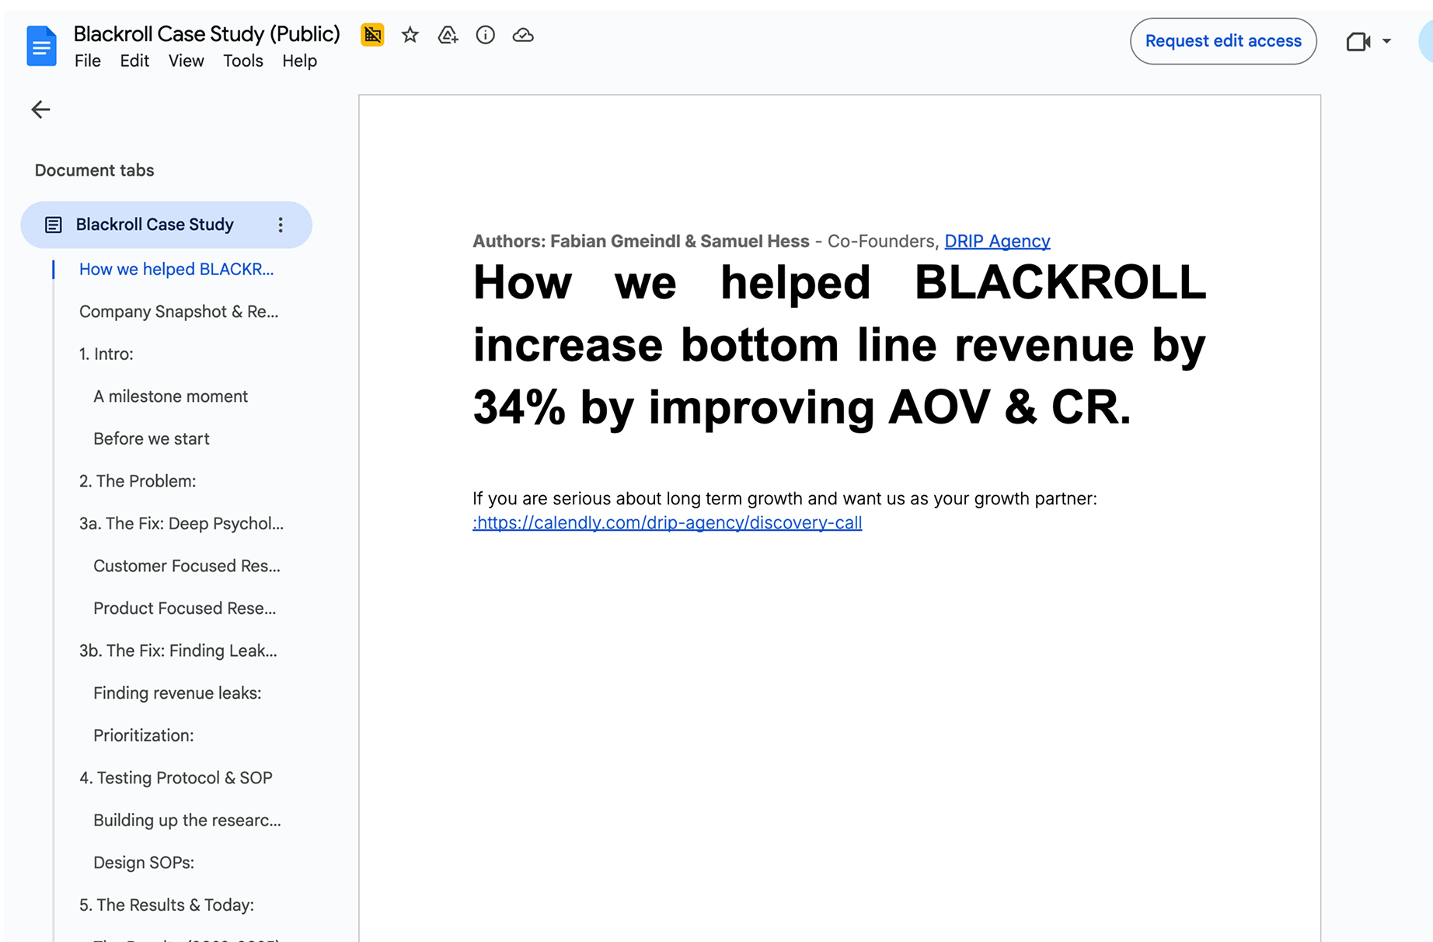Image resolution: width=1433 pixels, height=942 pixels.
Task: Navigate to '4. Testing Protocol & SOP' heading
Action: coord(176,777)
